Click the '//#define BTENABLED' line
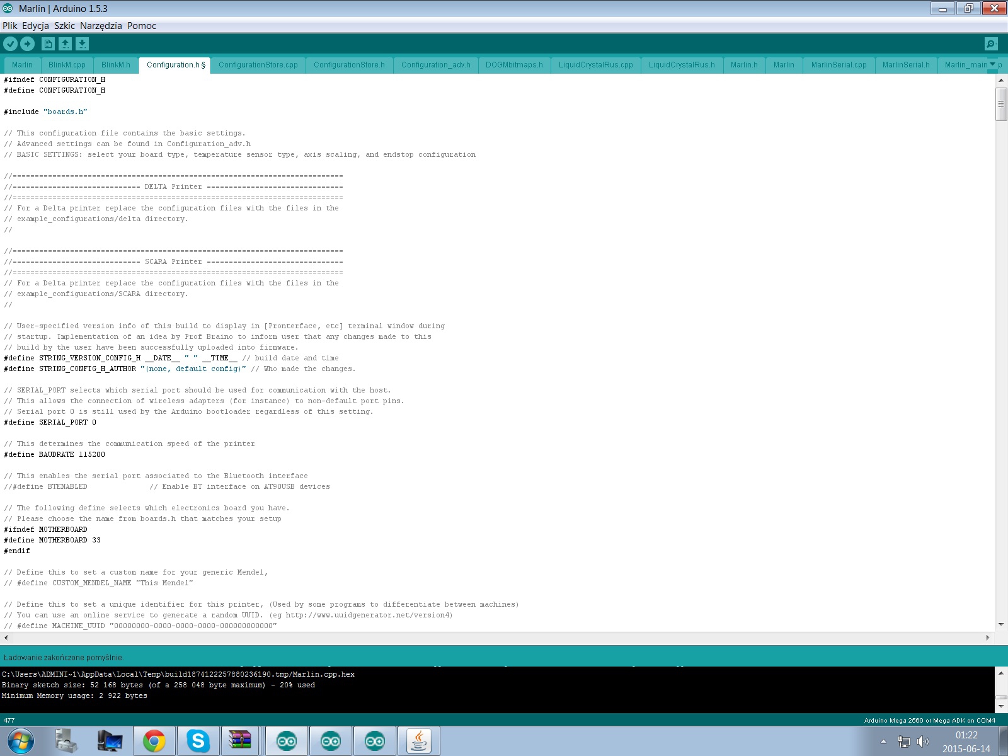Screen dimensions: 1008x756 coord(167,486)
